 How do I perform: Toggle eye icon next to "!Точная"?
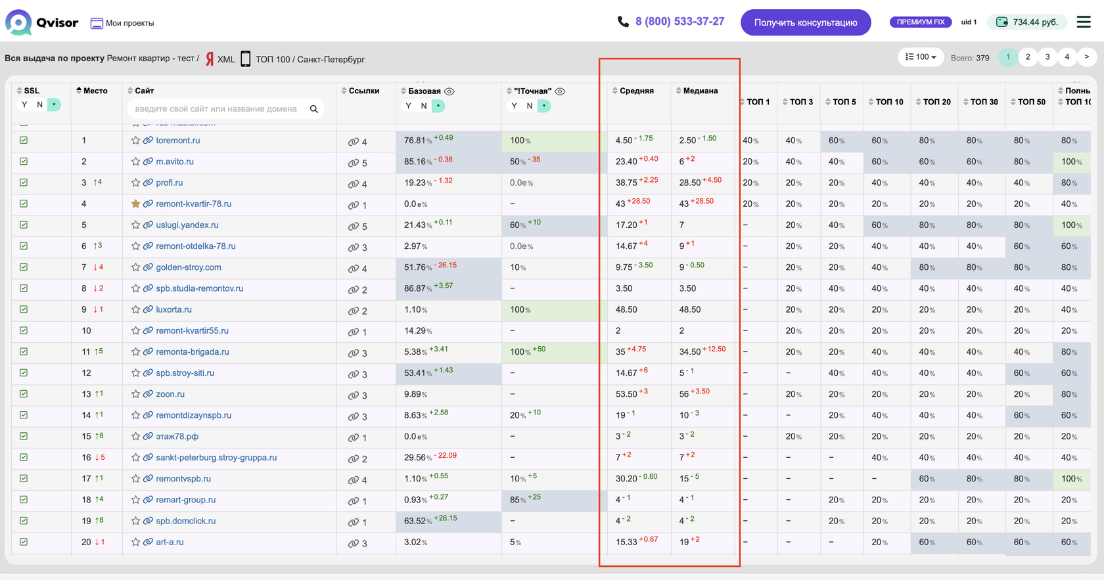561,91
